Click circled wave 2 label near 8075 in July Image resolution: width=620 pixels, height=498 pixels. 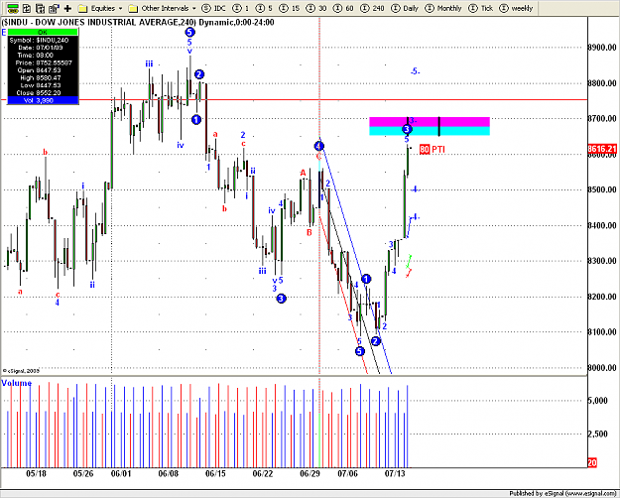(x=376, y=341)
